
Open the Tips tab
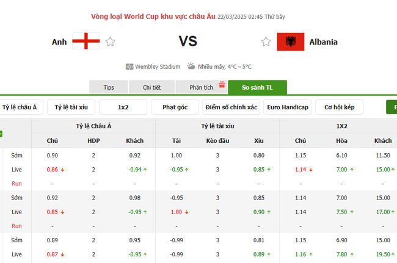pyautogui.click(x=109, y=87)
